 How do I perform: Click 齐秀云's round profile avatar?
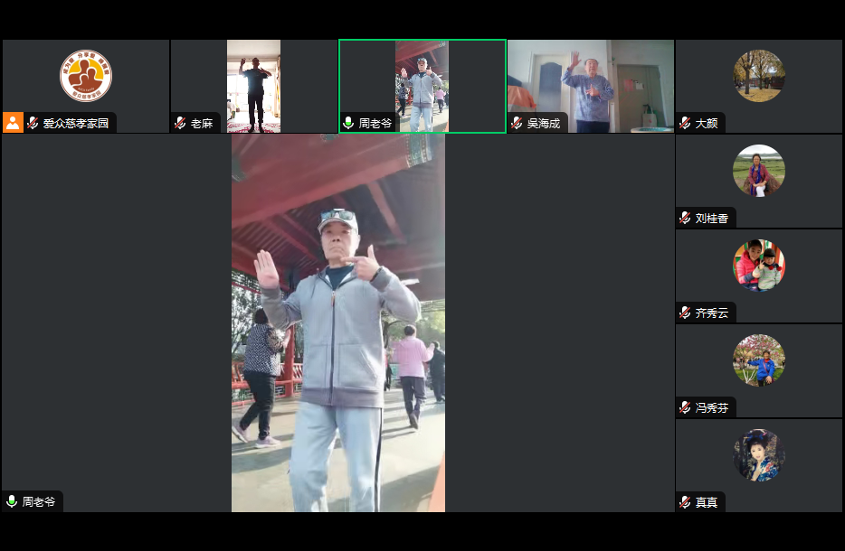pos(759,266)
